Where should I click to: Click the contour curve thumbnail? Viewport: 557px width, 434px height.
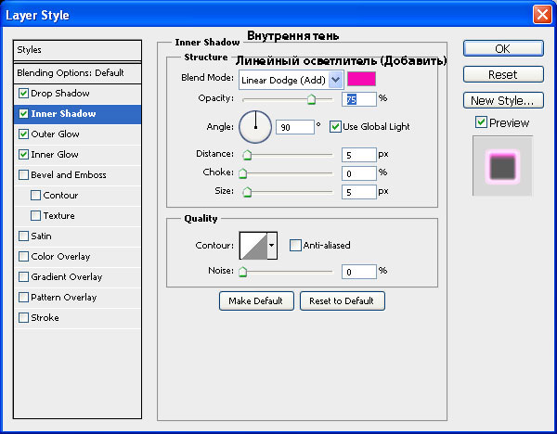253,246
